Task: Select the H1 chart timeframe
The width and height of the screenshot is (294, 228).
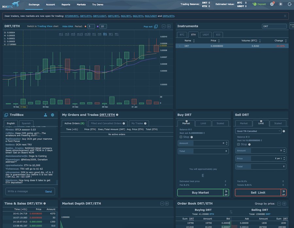Action: point(94,34)
